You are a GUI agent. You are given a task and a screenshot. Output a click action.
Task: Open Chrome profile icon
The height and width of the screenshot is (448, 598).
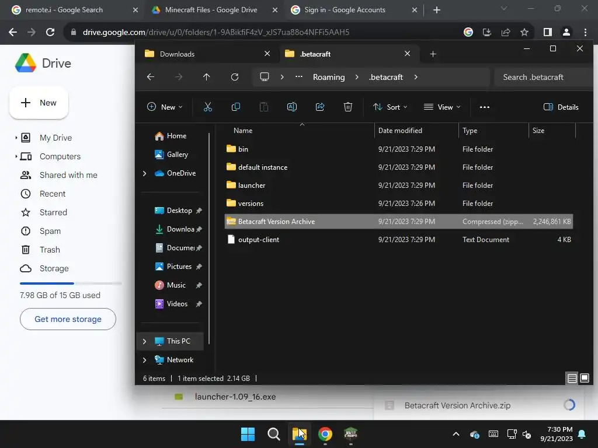[566, 32]
